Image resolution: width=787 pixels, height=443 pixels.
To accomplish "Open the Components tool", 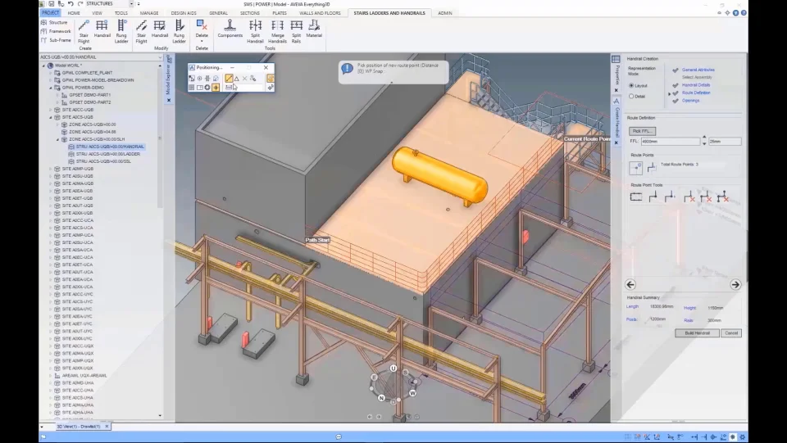I will [x=230, y=29].
